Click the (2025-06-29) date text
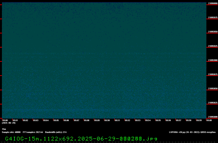 [x=9, y=123]
